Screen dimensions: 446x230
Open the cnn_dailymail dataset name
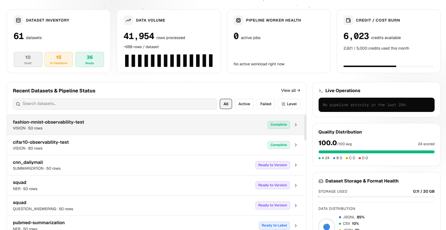coord(28,162)
